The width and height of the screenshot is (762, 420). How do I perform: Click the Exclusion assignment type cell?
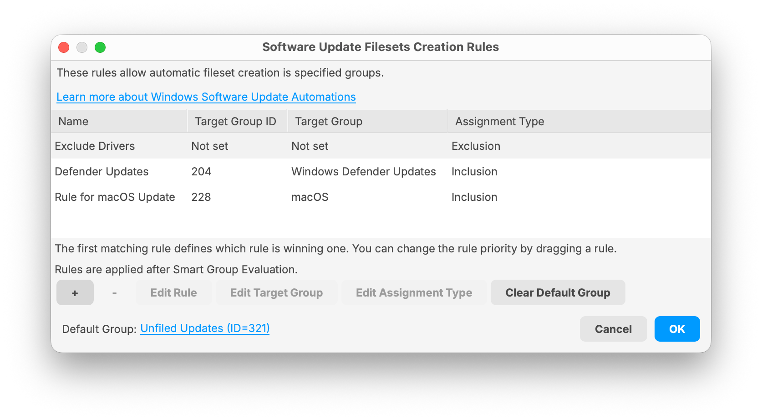click(476, 146)
